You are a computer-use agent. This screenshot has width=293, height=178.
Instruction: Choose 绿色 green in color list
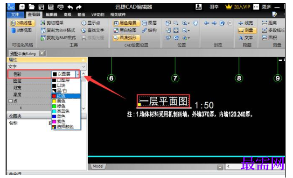coord(66,106)
